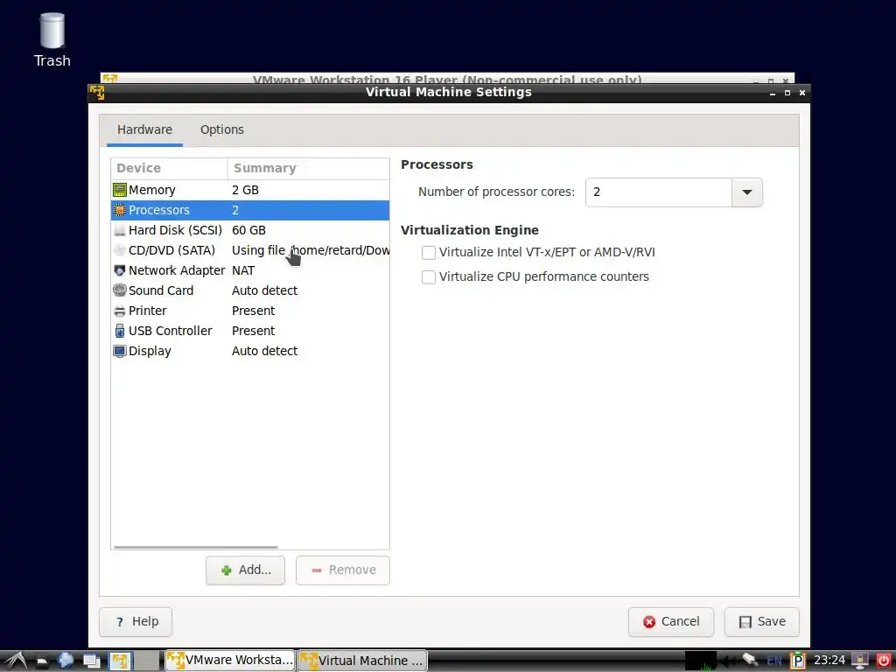Viewport: 896px width, 672px height.
Task: Switch to the Options tab
Action: click(x=222, y=129)
